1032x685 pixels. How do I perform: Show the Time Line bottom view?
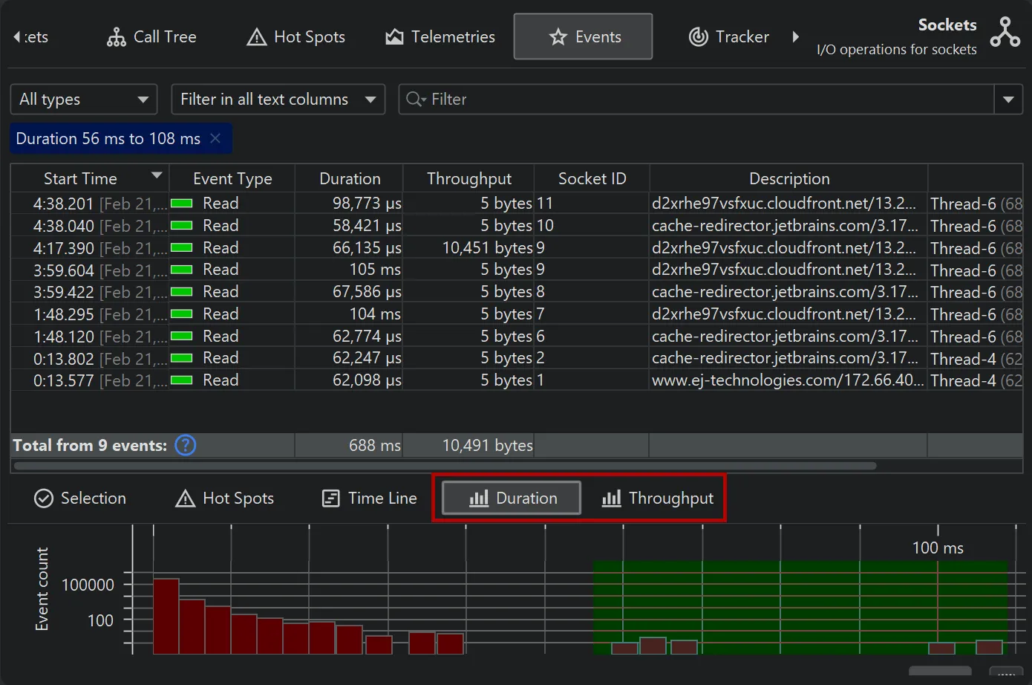coord(369,498)
